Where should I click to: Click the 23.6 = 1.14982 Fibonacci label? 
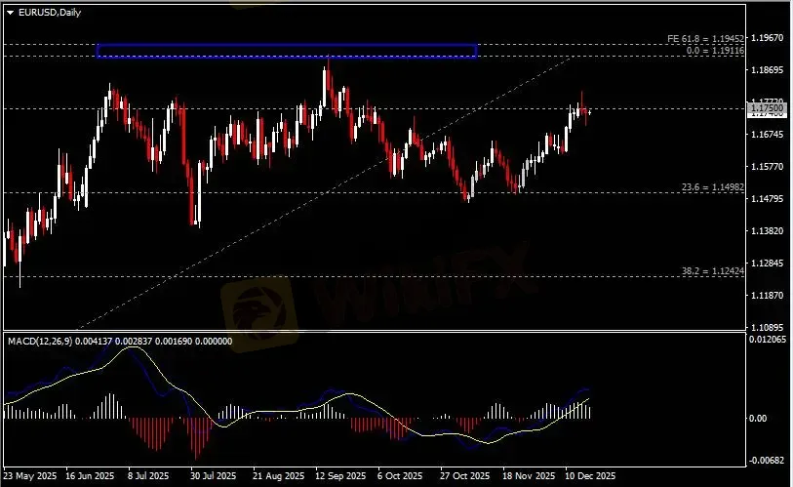tap(713, 187)
